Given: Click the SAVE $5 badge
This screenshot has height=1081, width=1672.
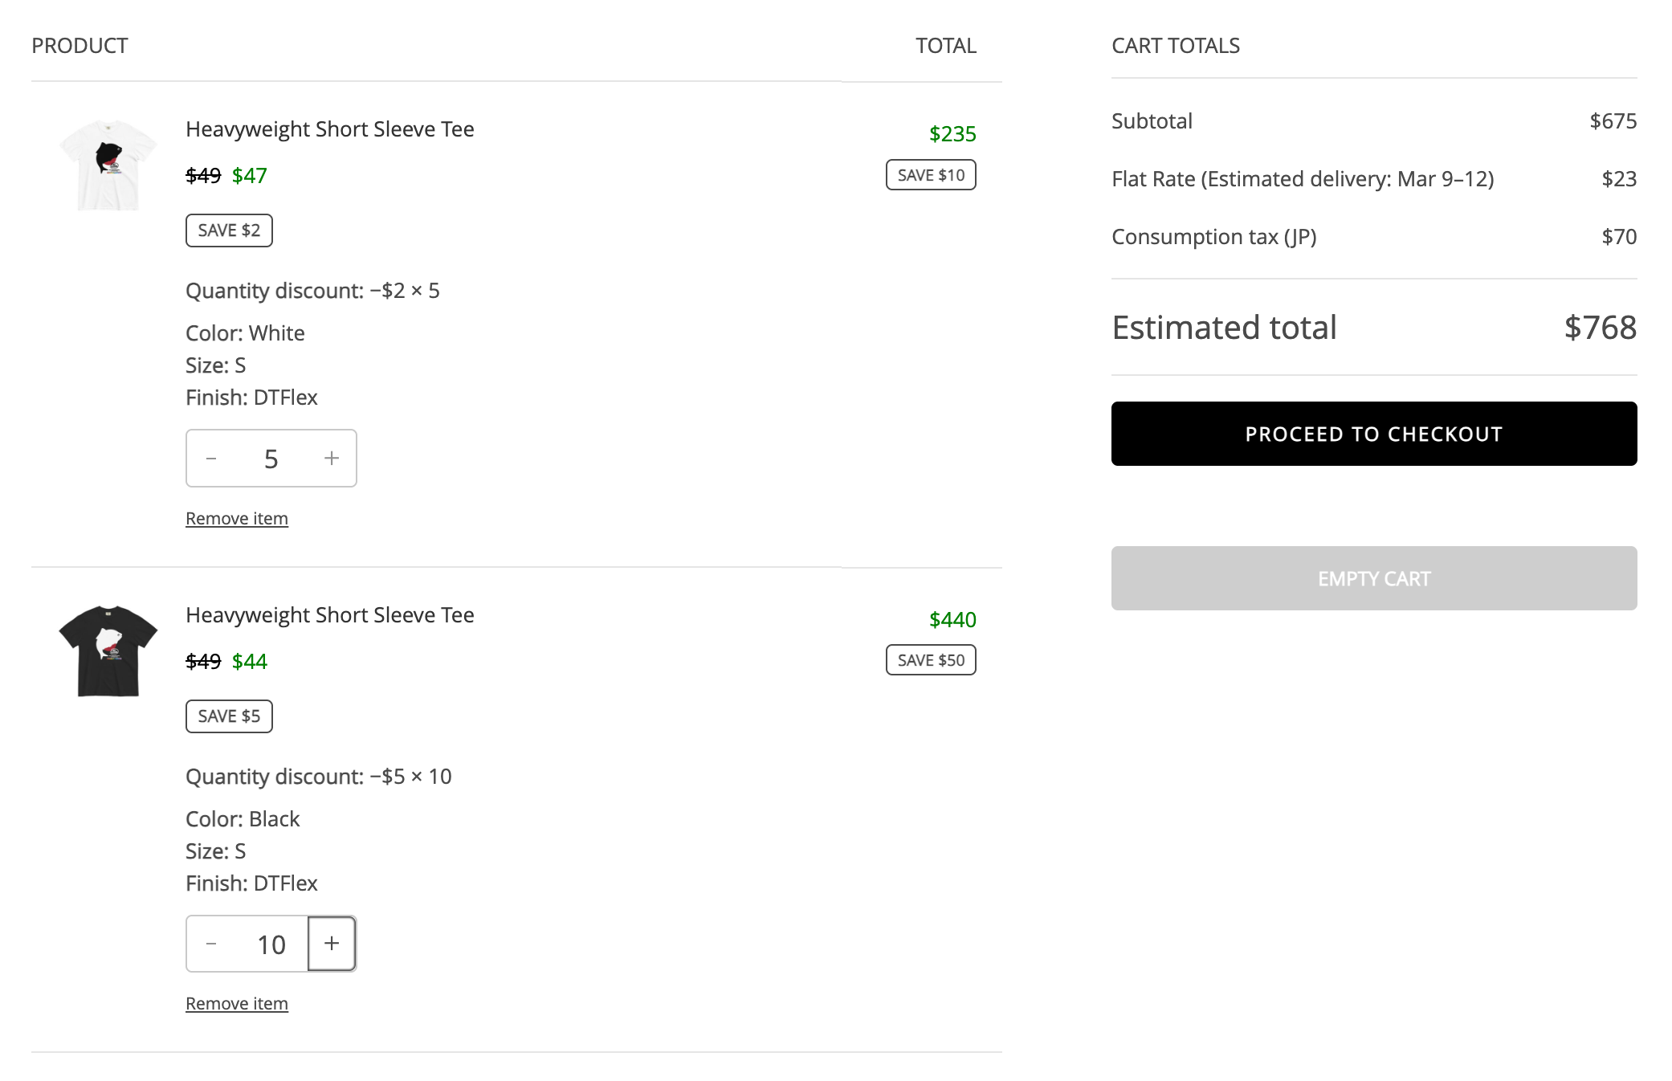Looking at the screenshot, I should [x=229, y=716].
